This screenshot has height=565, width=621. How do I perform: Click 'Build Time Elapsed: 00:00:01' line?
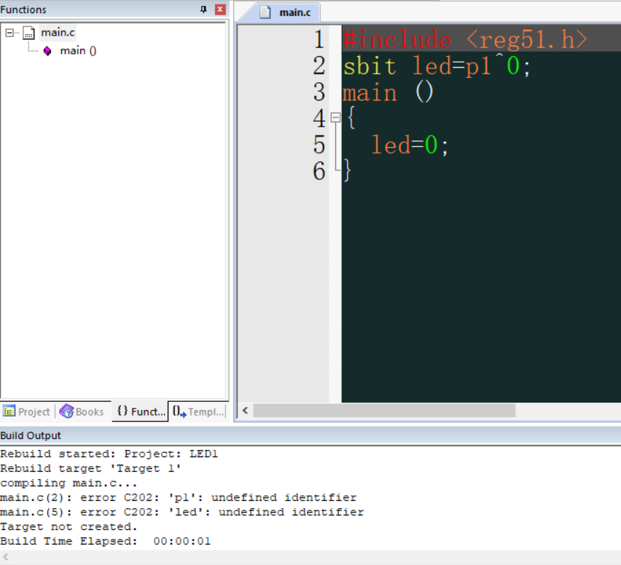click(x=106, y=541)
